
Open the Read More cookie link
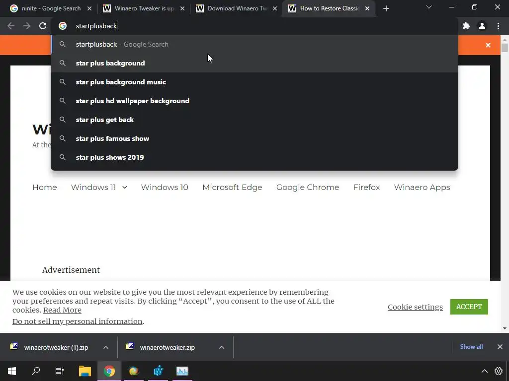click(x=62, y=310)
